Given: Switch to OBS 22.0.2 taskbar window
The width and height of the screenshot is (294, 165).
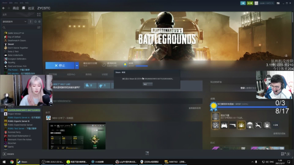Looking at the screenshot, I should 53,162.
